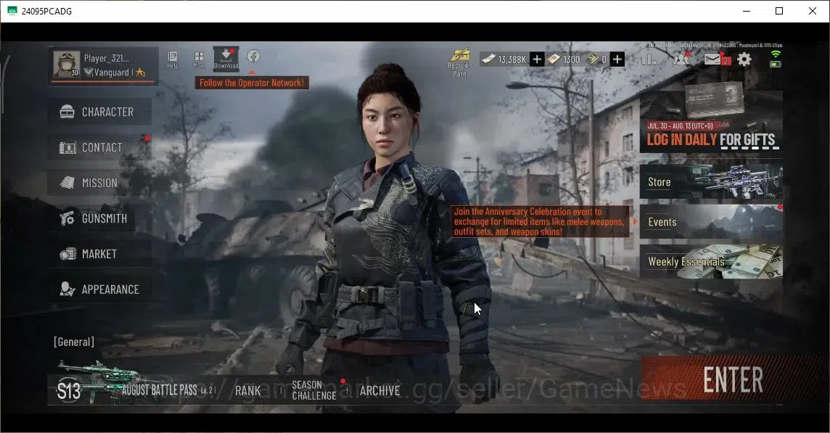Minimize the 24095PCADG window
Screen dimensions: 830x433
(747, 11)
